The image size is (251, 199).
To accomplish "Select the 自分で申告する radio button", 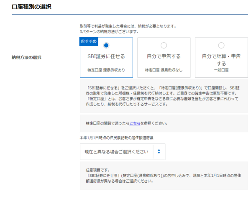I will [164, 46].
